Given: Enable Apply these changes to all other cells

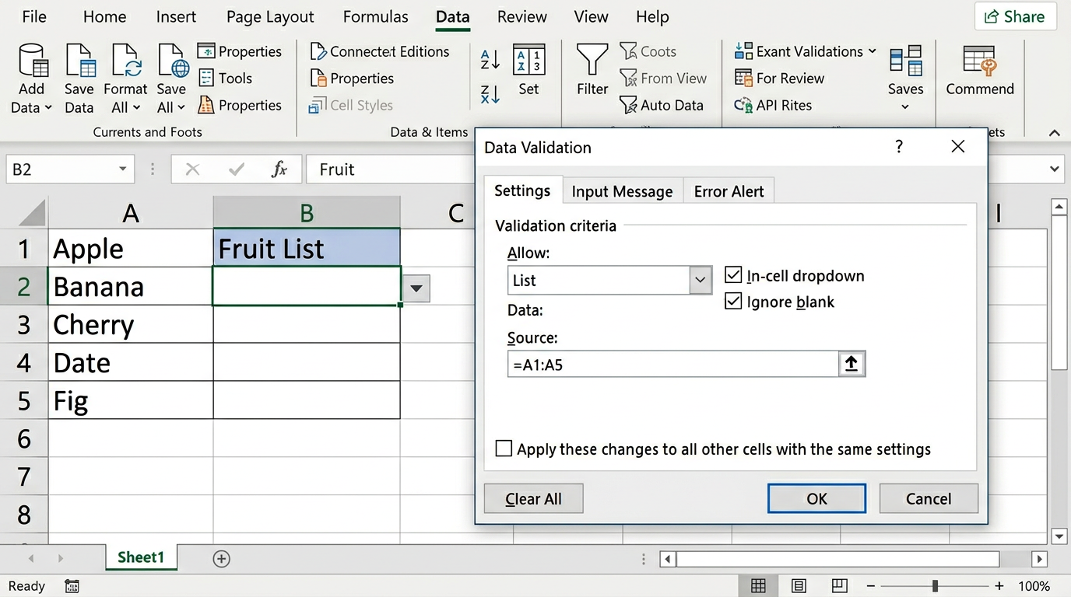Looking at the screenshot, I should pyautogui.click(x=504, y=449).
